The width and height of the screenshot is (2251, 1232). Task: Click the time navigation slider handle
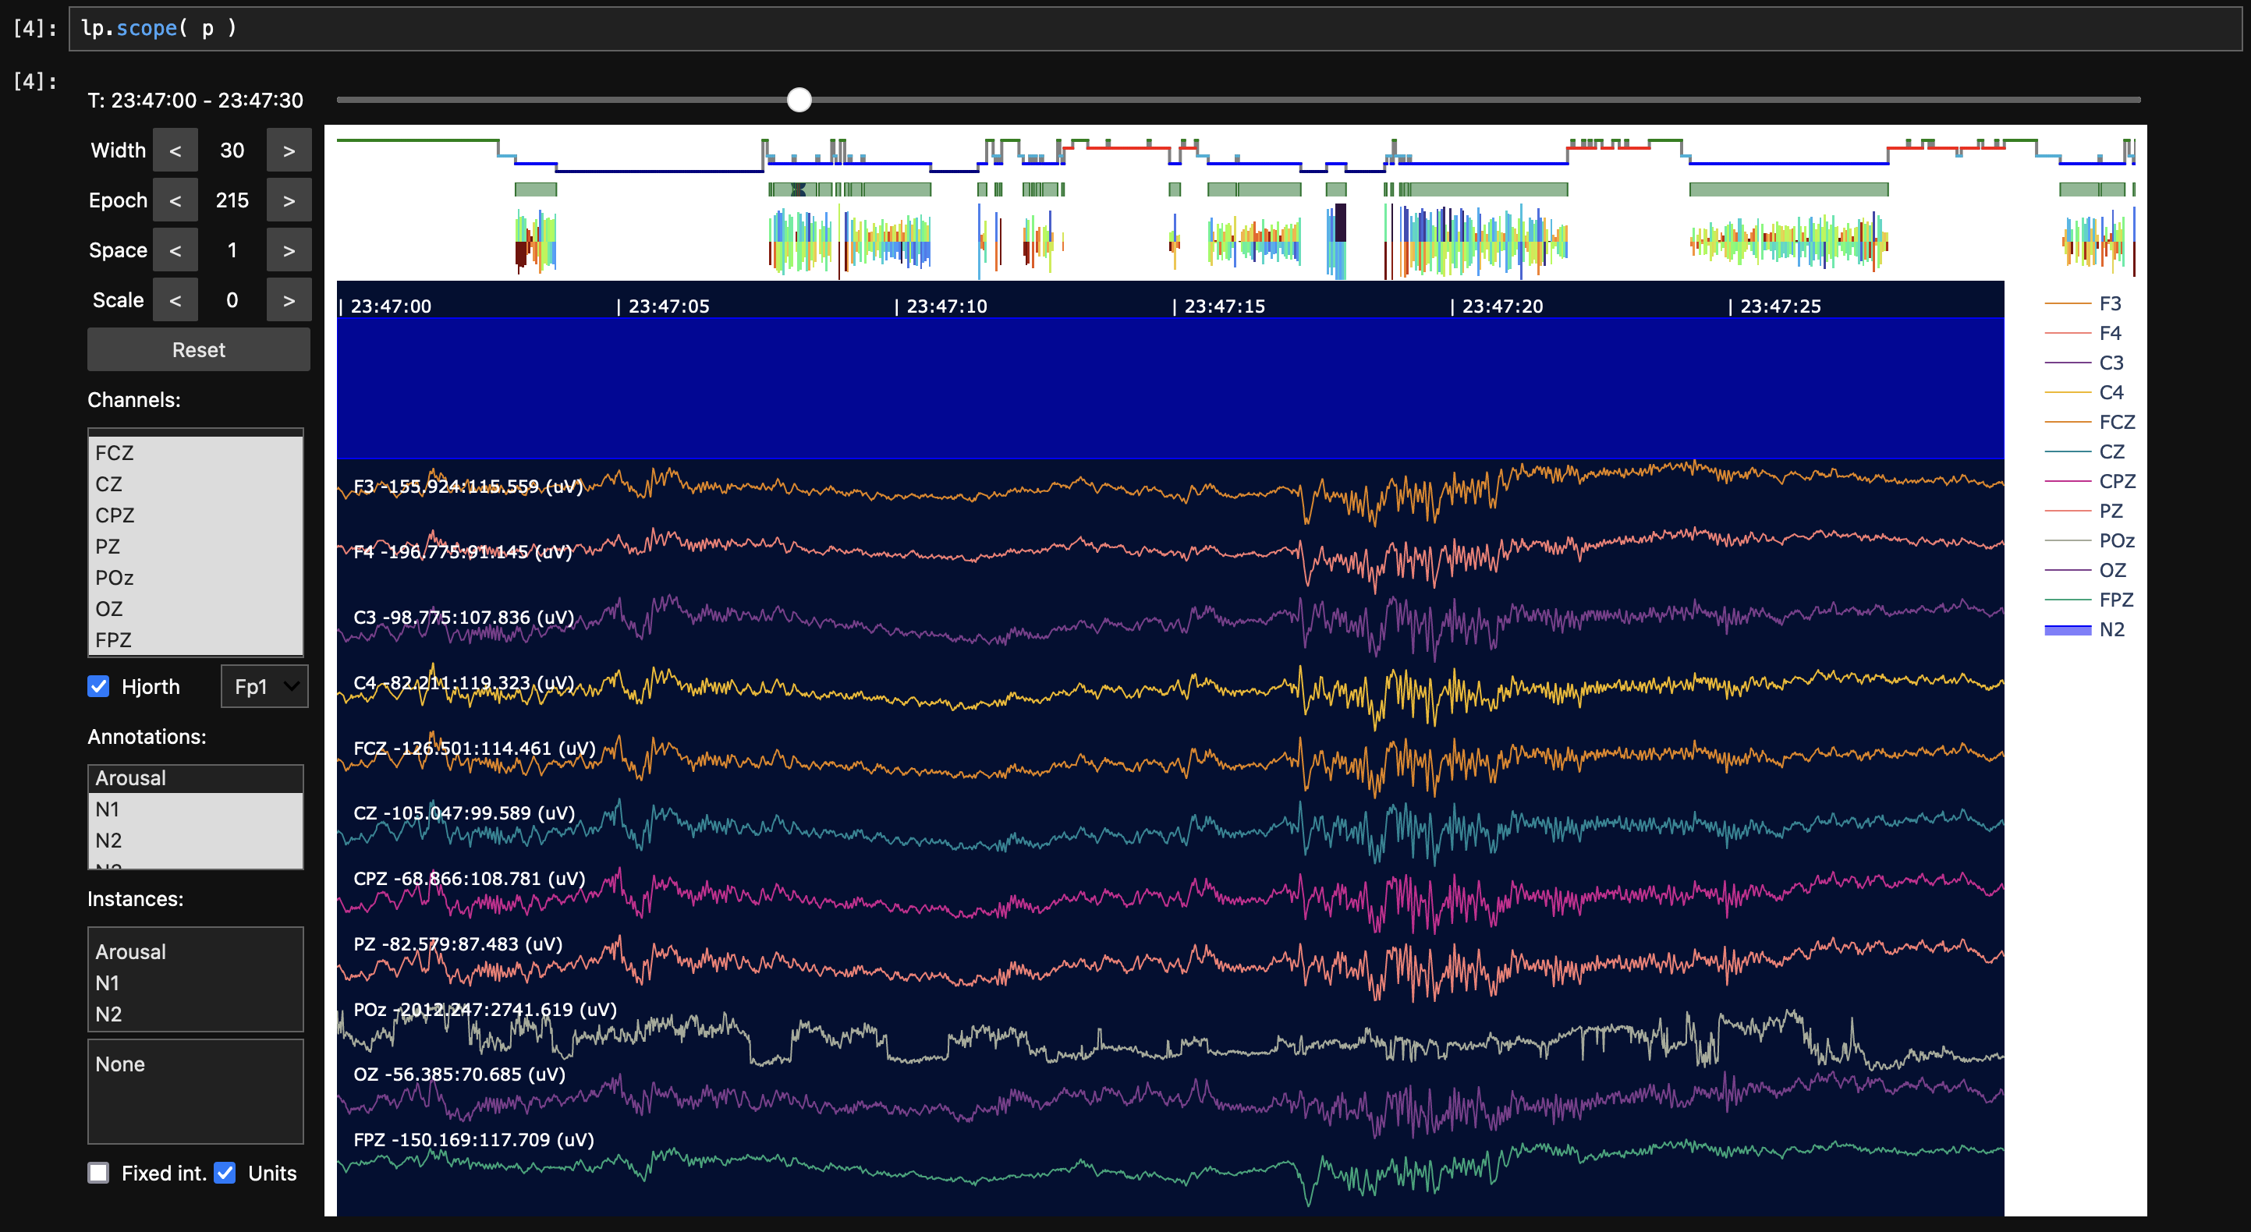coord(799,100)
